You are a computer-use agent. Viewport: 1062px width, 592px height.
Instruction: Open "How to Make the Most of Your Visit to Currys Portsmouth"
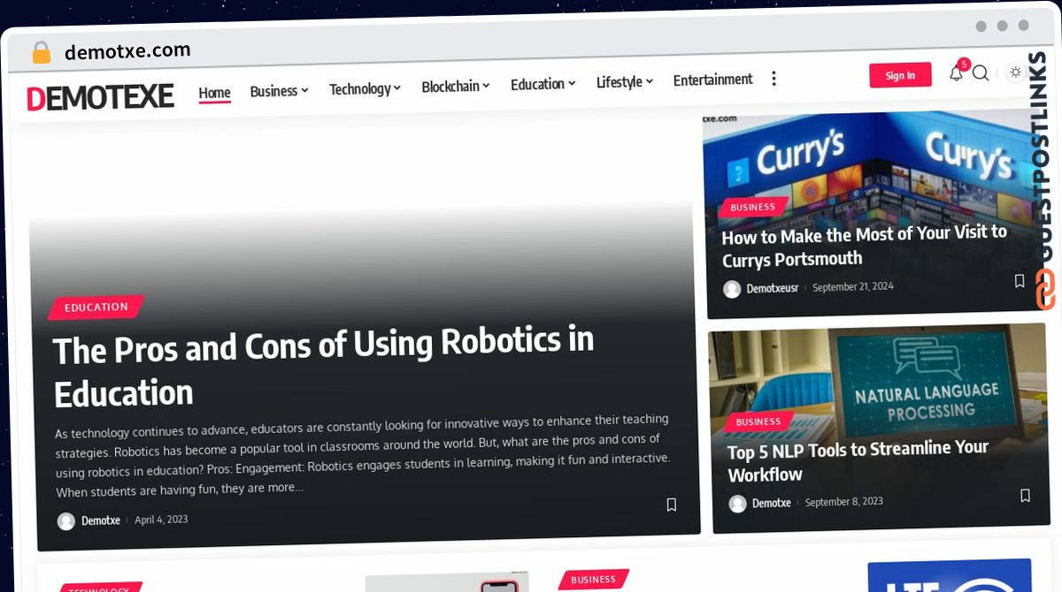click(x=864, y=247)
